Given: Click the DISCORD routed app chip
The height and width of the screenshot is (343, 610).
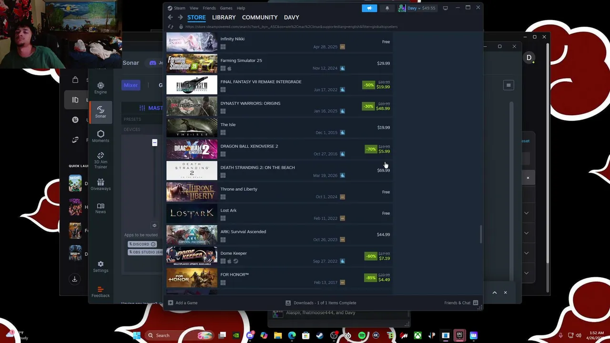Looking at the screenshot, I should coord(142,244).
